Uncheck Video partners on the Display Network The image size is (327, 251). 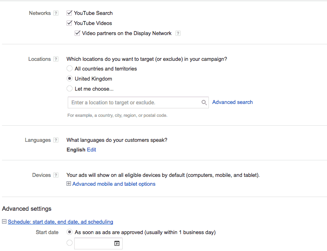[77, 33]
